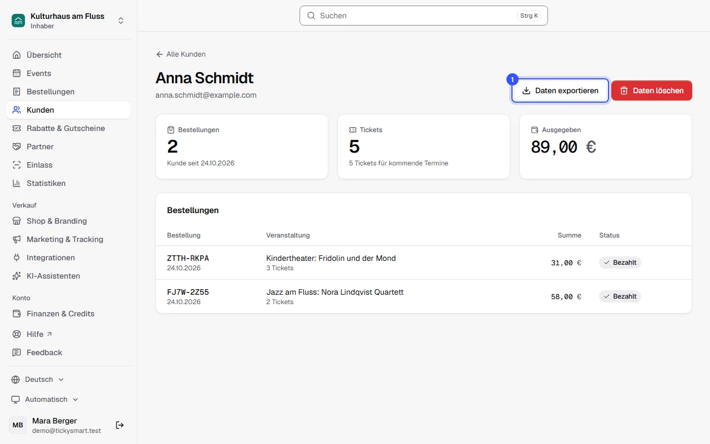This screenshot has width=710, height=444.
Task: Click the Übersicht home icon in sidebar
Action: 17,55
